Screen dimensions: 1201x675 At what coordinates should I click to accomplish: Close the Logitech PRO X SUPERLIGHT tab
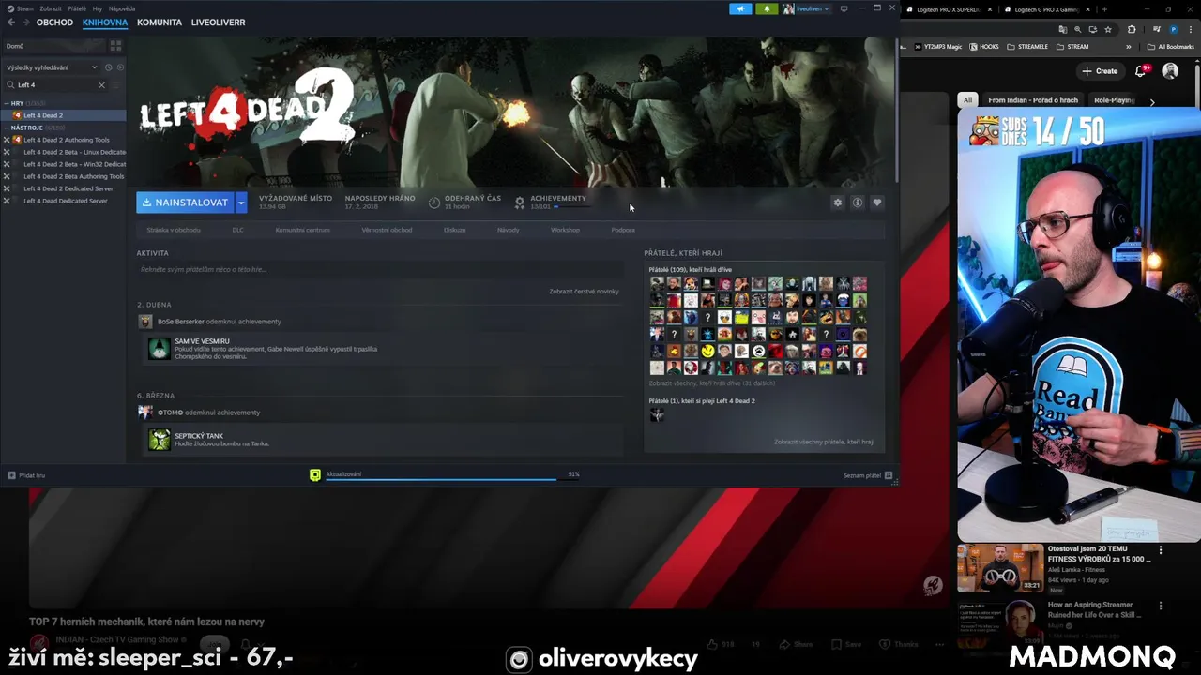pyautogui.click(x=991, y=9)
